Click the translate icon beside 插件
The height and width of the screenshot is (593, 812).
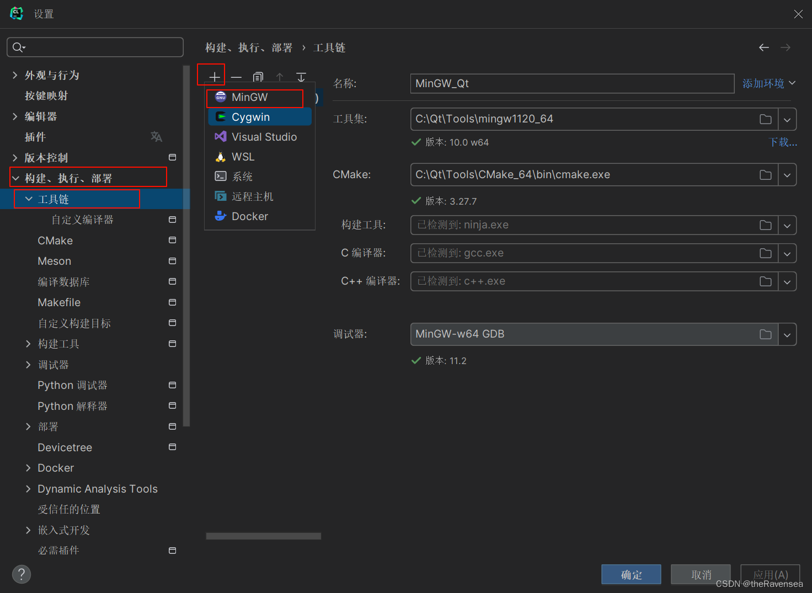point(157,137)
